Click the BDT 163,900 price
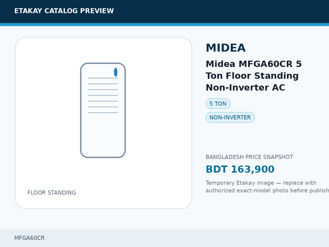Image resolution: width=329 pixels, height=247 pixels. [240, 169]
